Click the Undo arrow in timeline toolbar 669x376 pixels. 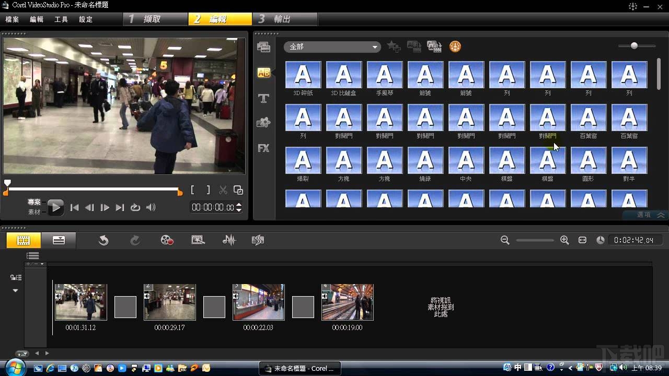pyautogui.click(x=103, y=240)
